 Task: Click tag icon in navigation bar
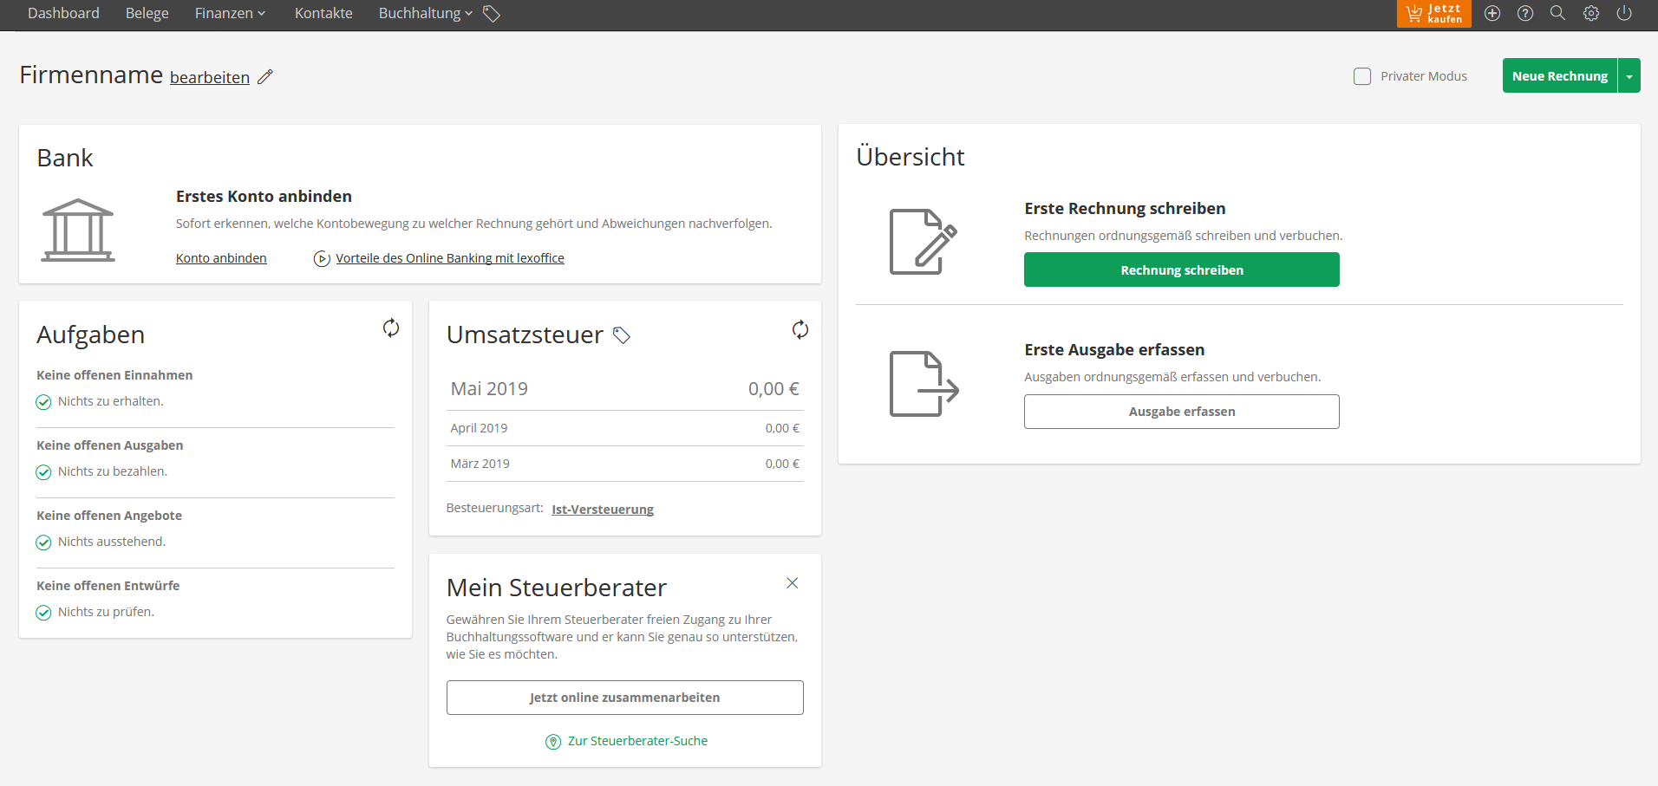(492, 14)
